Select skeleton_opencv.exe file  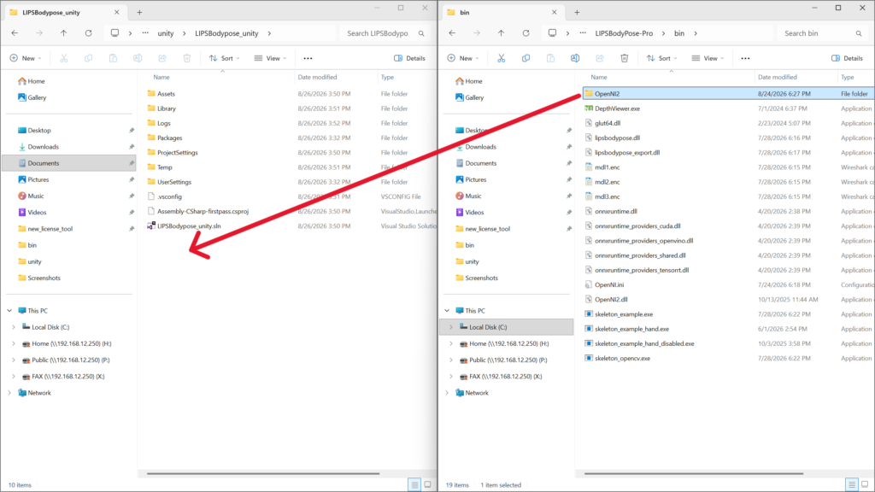pos(622,358)
